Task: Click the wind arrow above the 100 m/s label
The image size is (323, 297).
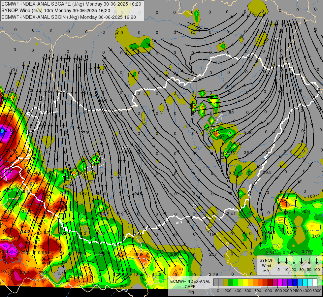Action: 317,260
